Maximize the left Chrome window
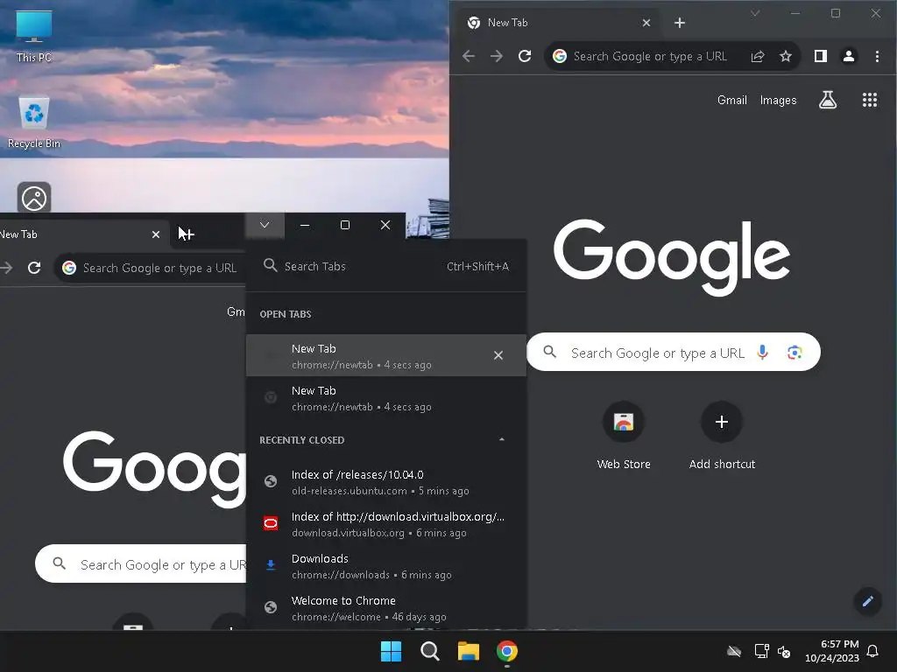Screen dimensions: 897x672 point(345,225)
